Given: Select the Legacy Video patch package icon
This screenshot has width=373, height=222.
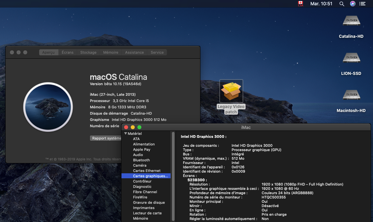Looking at the screenshot, I should 231,91.
